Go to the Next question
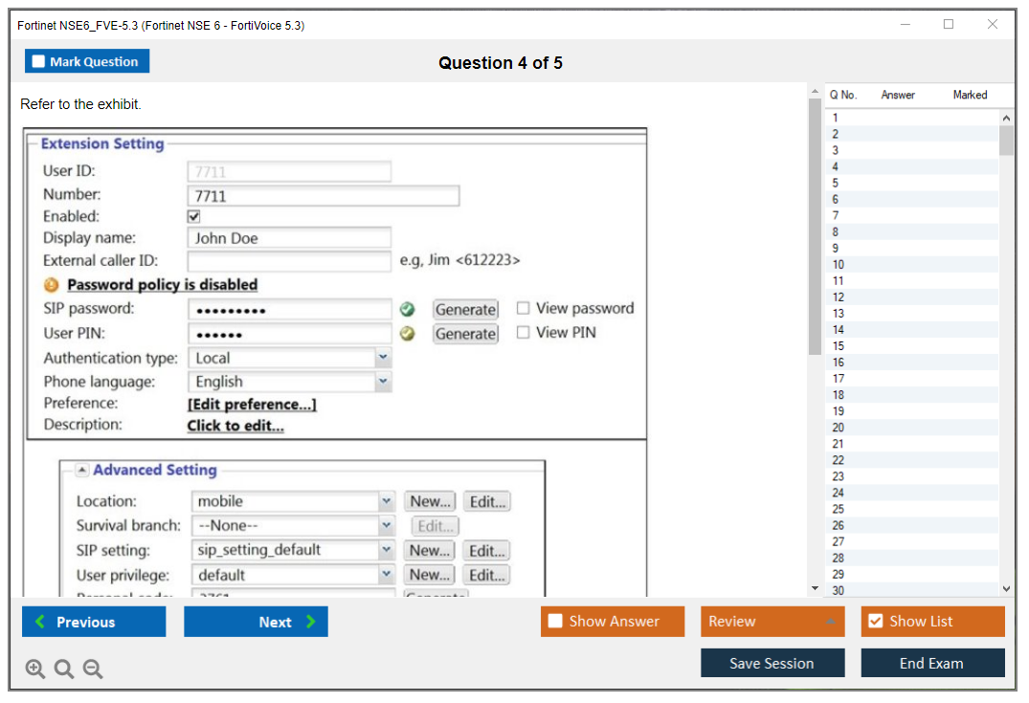The width and height of the screenshot is (1029, 703). [x=256, y=622]
